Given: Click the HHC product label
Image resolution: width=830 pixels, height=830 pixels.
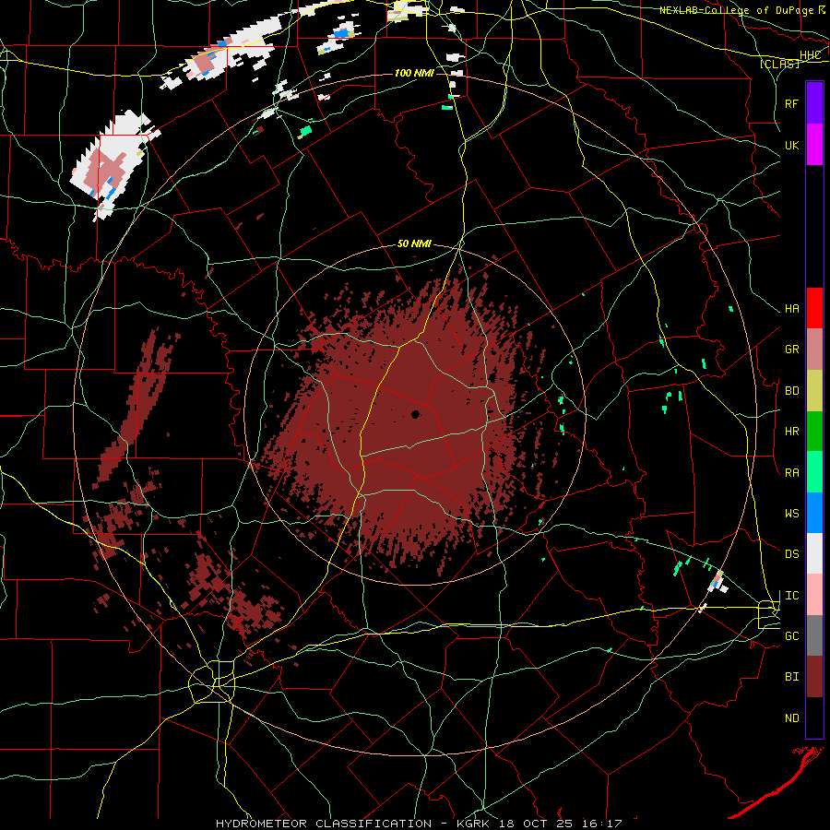Looking at the screenshot, I should coord(810,55).
